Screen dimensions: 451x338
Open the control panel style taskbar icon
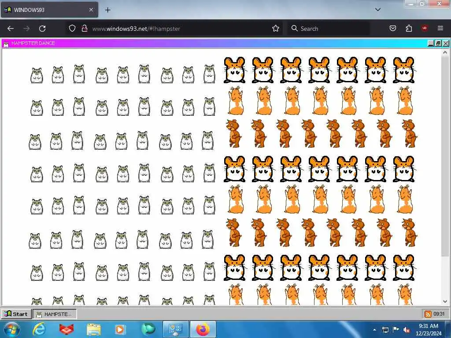[x=176, y=329]
